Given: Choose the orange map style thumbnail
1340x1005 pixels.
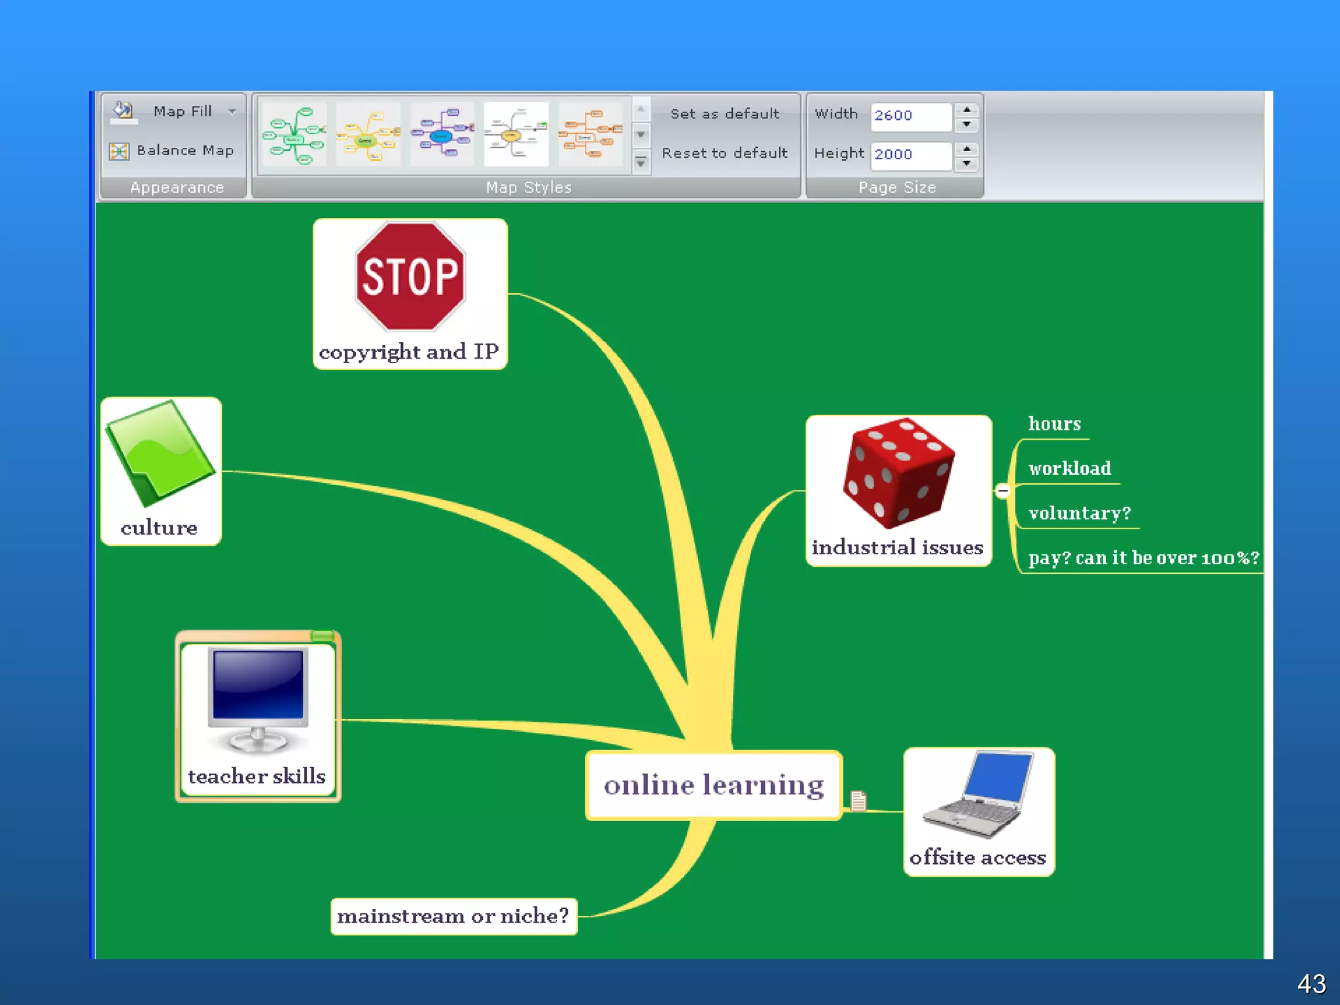Looking at the screenshot, I should click(590, 135).
